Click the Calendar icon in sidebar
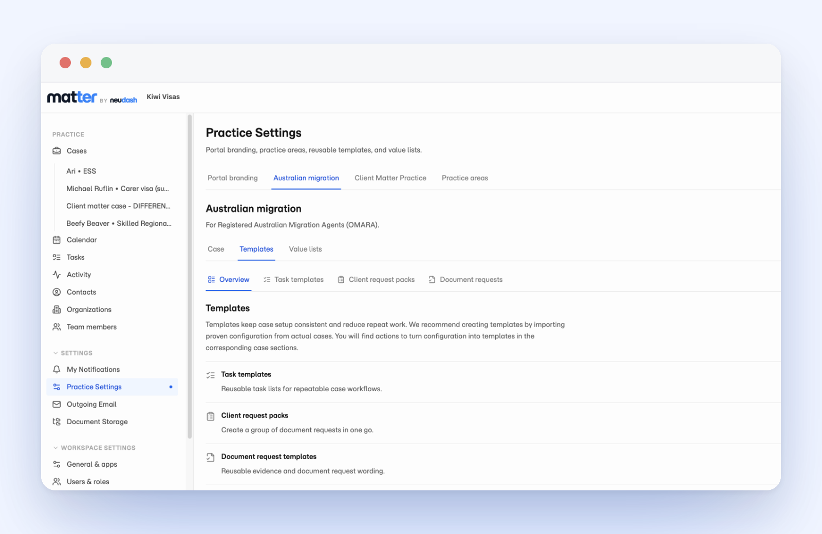 [57, 240]
